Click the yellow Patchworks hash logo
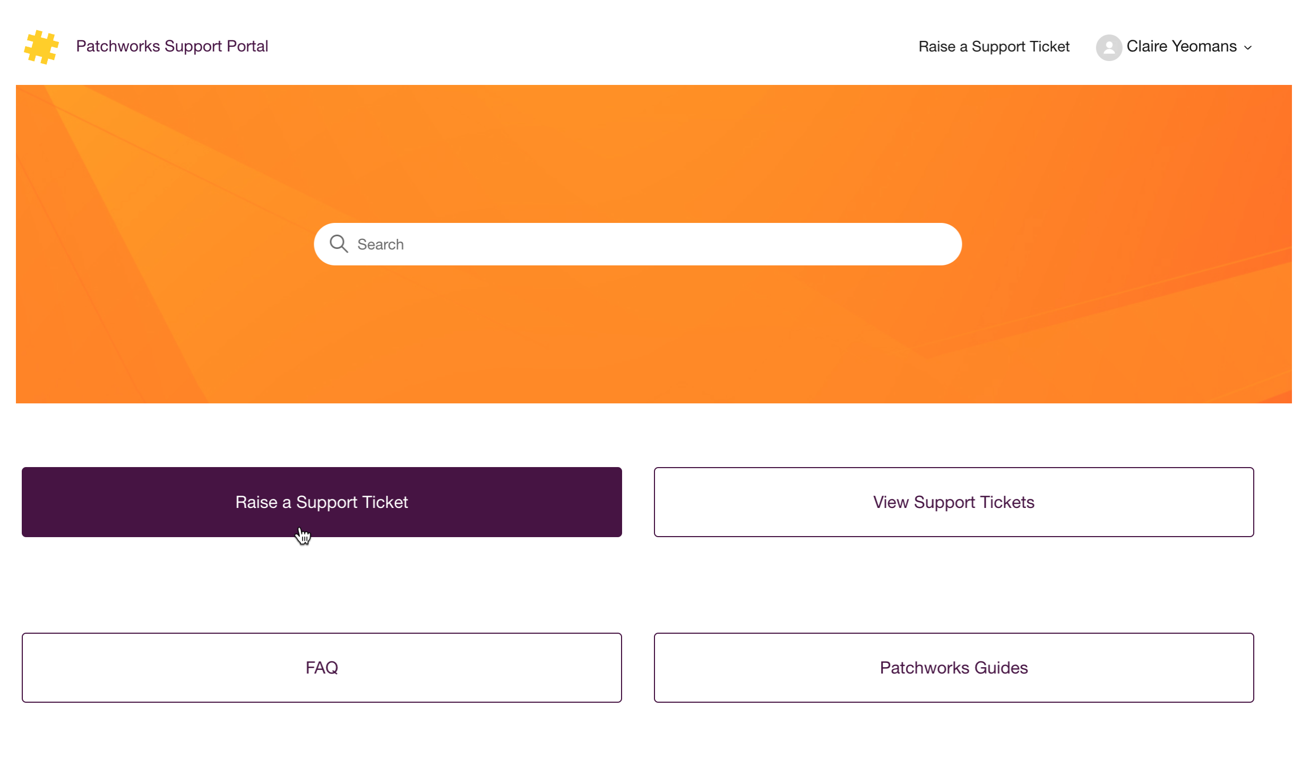The height and width of the screenshot is (759, 1310). (x=41, y=47)
